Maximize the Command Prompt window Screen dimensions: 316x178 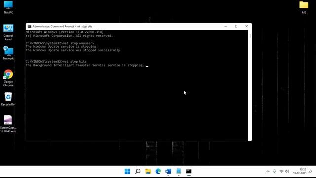(x=236, y=26)
